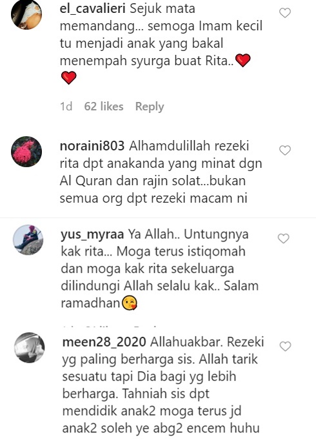Open meen28_2020's grayscale profile picture
Viewport: 316px width, 446px height.
pyautogui.click(x=30, y=348)
